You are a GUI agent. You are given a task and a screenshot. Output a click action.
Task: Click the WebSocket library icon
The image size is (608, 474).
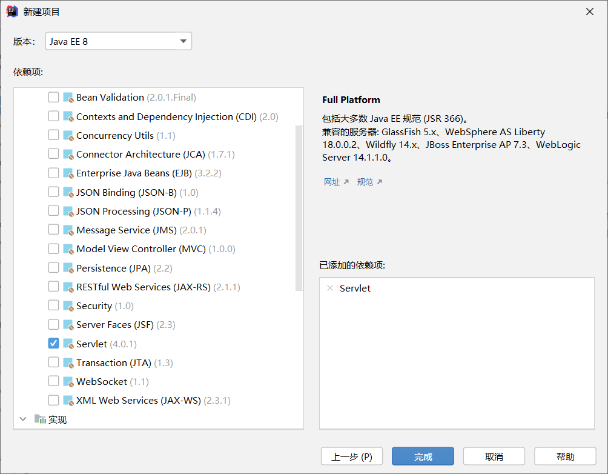[x=68, y=382]
